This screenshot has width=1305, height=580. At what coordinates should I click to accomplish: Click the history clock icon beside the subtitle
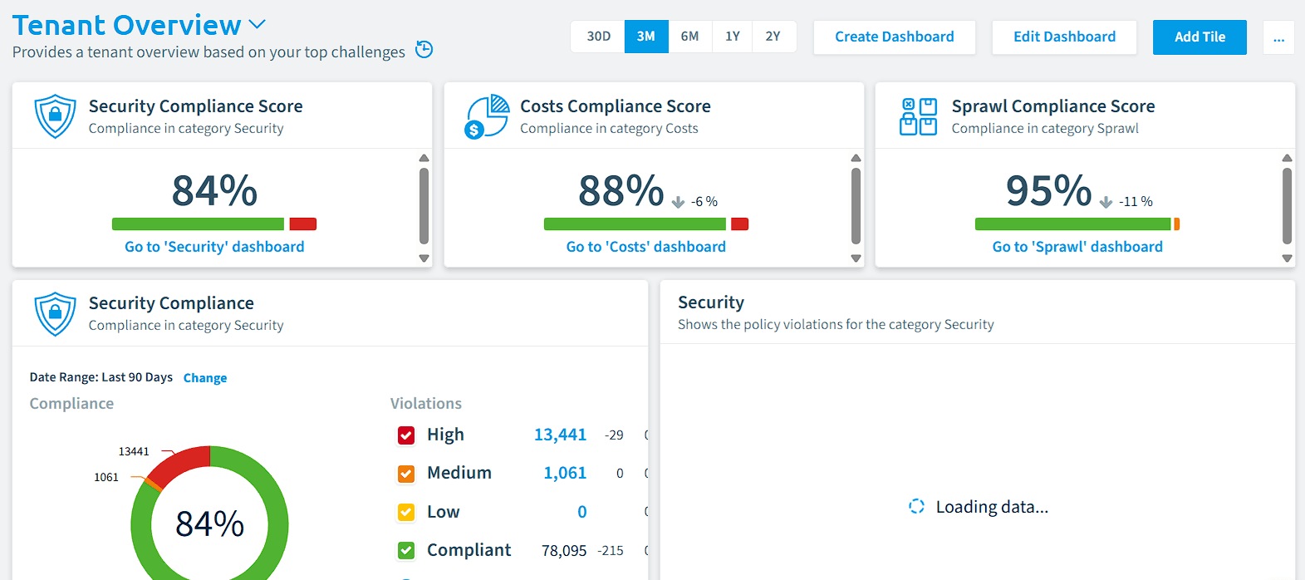pyautogui.click(x=424, y=50)
